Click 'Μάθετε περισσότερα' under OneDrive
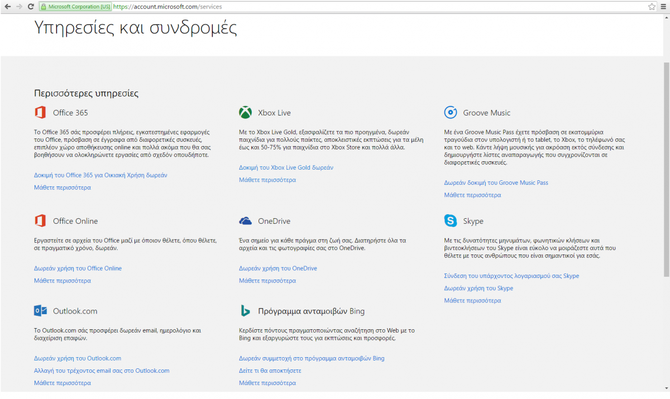This screenshot has height=399, width=670. [267, 281]
